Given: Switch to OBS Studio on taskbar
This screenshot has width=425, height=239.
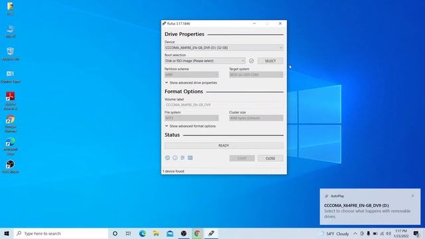Looking at the screenshot, I should click(184, 233).
